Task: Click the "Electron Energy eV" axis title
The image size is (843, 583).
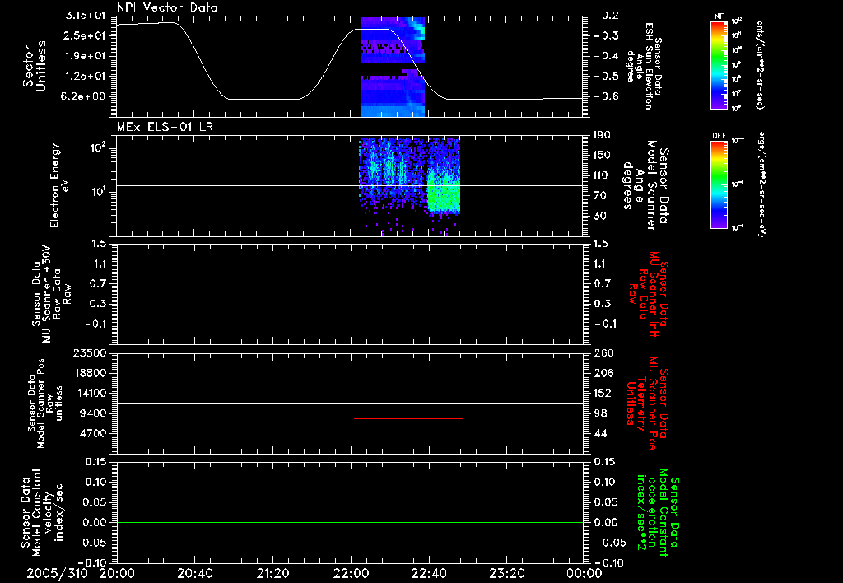Action: click(59, 185)
